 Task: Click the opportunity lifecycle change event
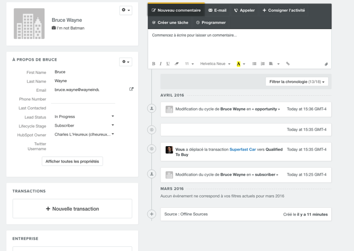point(246,109)
